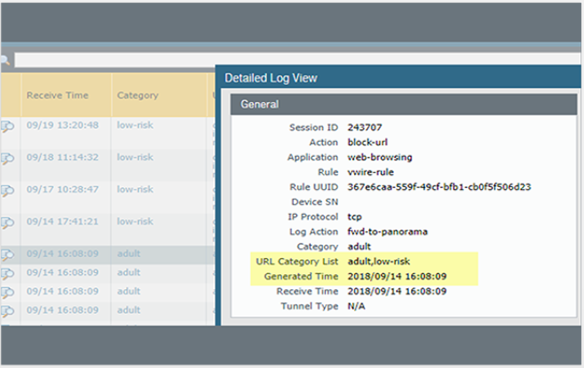Viewport: 584px width, 368px height.
Task: Open log details icon for 09/14 17:41:21 row
Action: (x=7, y=223)
